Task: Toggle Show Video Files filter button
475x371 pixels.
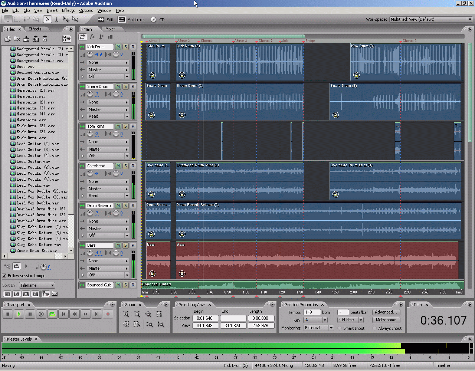Action: click(26, 294)
